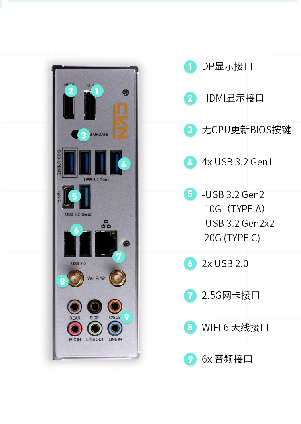
Task: Click the pink MIC IN audio jack
Action: click(x=75, y=329)
